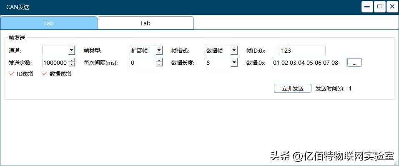Decrease 每次间隔 with the down arrow

(x=160, y=65)
